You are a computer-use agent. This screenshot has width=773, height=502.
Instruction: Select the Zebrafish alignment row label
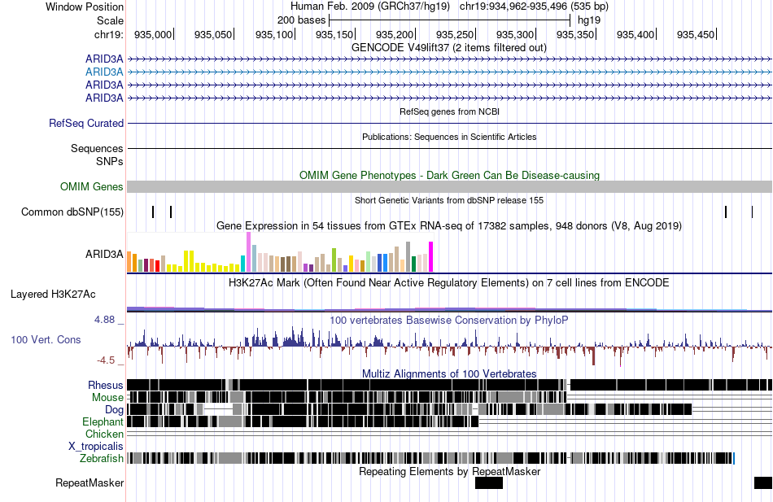[x=102, y=459]
